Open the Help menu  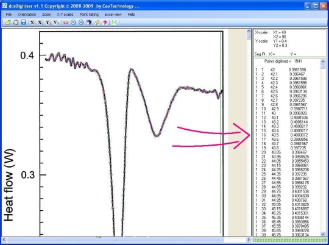(x=131, y=15)
